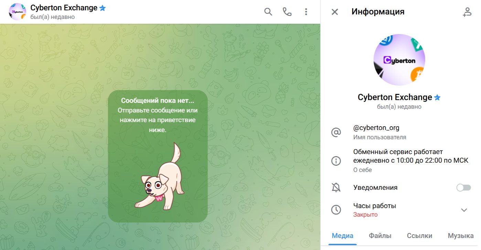
Task: Click the Cyberton Exchange chat header title
Action: [64, 8]
